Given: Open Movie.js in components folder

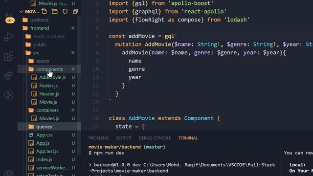Looking at the screenshot, I should click(x=48, y=102).
